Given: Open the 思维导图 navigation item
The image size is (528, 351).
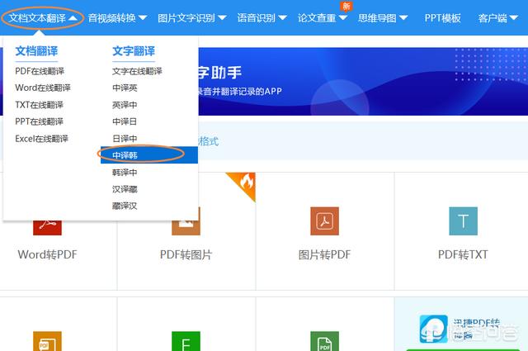Looking at the screenshot, I should tap(382, 17).
